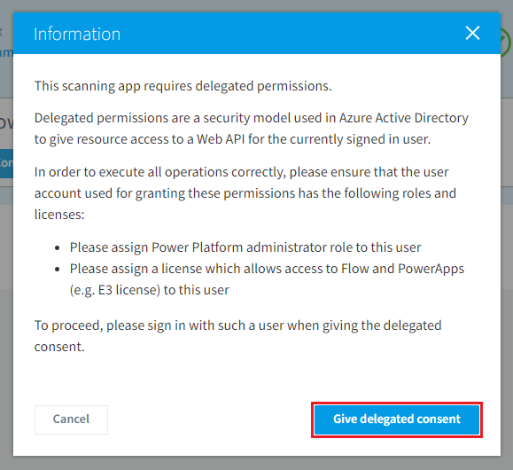The image size is (513, 470).
Task: Click the partially hidden blue button at left edge
Action: pyautogui.click(x=6, y=163)
